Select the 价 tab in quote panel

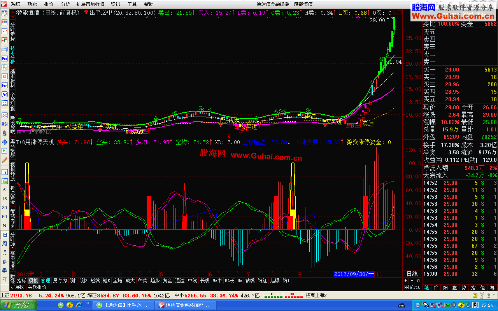[x=436, y=287]
